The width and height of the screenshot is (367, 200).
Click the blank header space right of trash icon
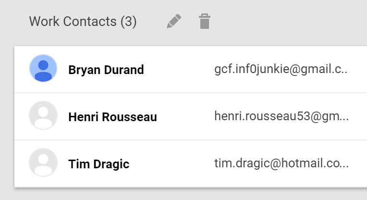click(x=288, y=22)
